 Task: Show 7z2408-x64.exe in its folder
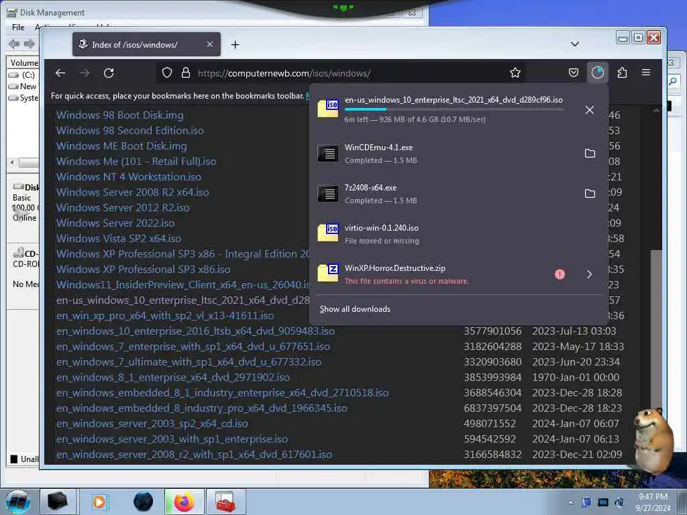[590, 194]
